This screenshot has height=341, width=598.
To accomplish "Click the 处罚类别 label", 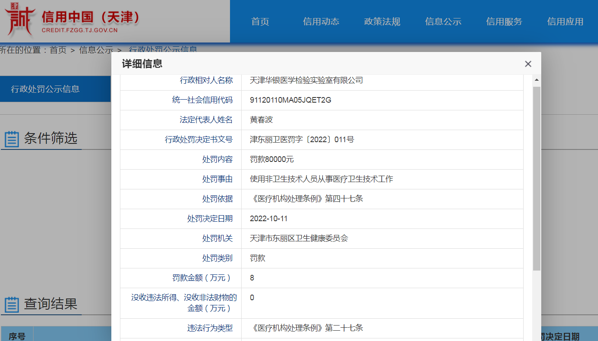I will click(x=218, y=258).
